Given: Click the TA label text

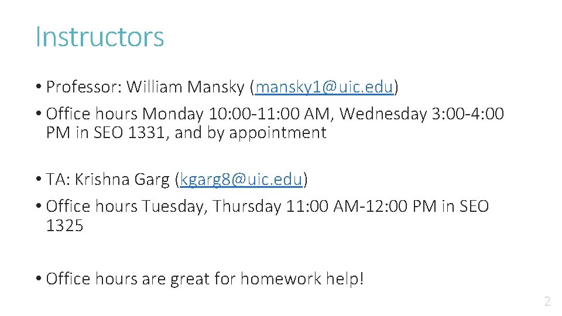Looking at the screenshot, I should (x=56, y=180).
